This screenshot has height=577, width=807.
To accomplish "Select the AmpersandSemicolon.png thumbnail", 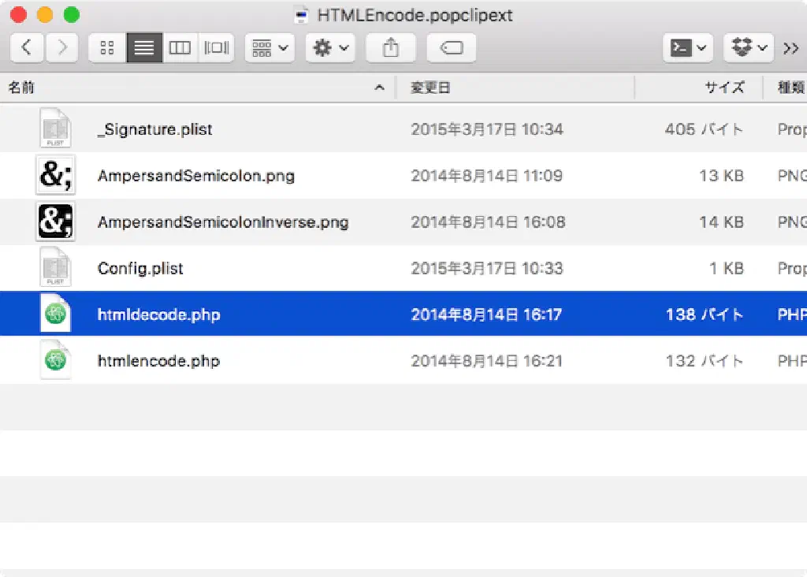I will point(55,176).
